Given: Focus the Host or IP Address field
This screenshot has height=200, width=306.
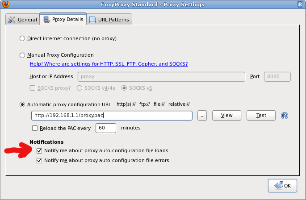Looking at the screenshot, I should [x=161, y=77].
